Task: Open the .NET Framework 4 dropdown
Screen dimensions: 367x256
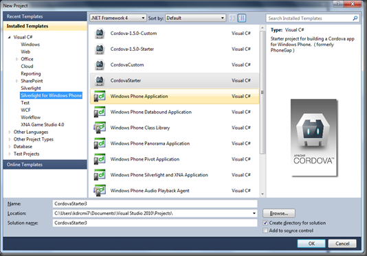Action: point(118,18)
